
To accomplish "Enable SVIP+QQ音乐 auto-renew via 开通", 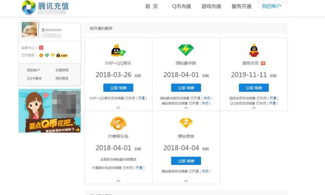I will click(x=141, y=98).
